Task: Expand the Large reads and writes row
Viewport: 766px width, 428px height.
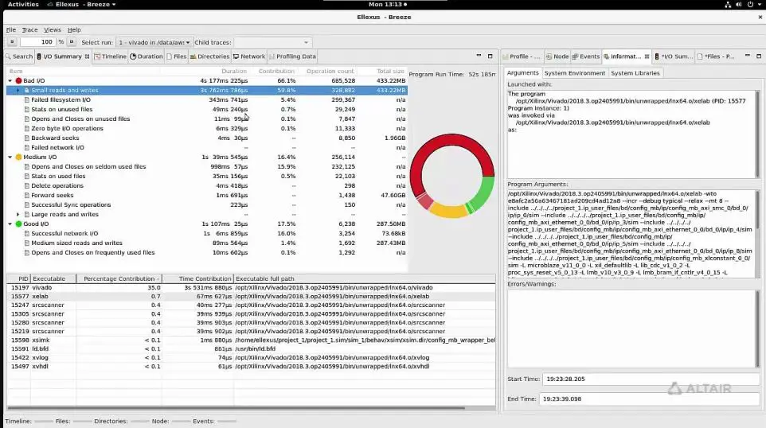Action: [x=18, y=214]
